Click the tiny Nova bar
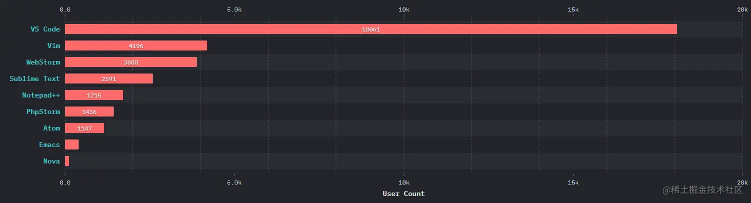 pos(67,161)
